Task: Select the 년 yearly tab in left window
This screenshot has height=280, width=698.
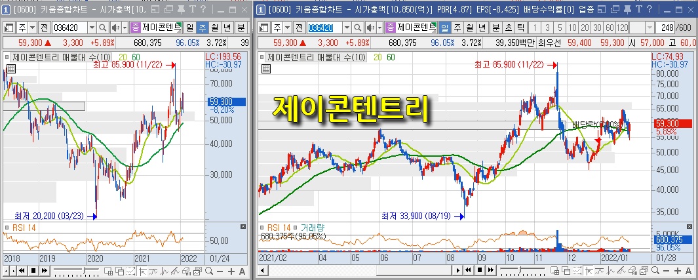Action: [227, 28]
